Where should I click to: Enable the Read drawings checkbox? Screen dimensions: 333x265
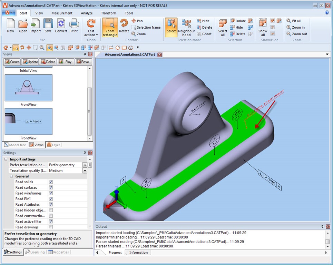pos(51,227)
